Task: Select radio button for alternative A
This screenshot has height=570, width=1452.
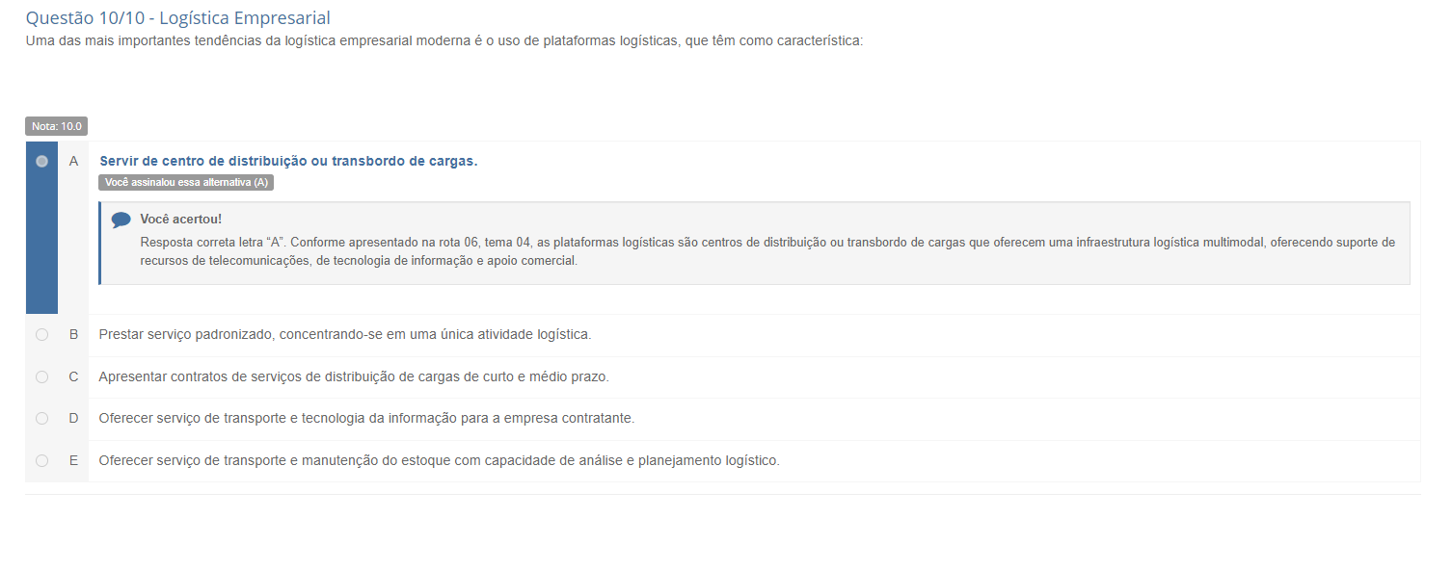Action: (41, 162)
